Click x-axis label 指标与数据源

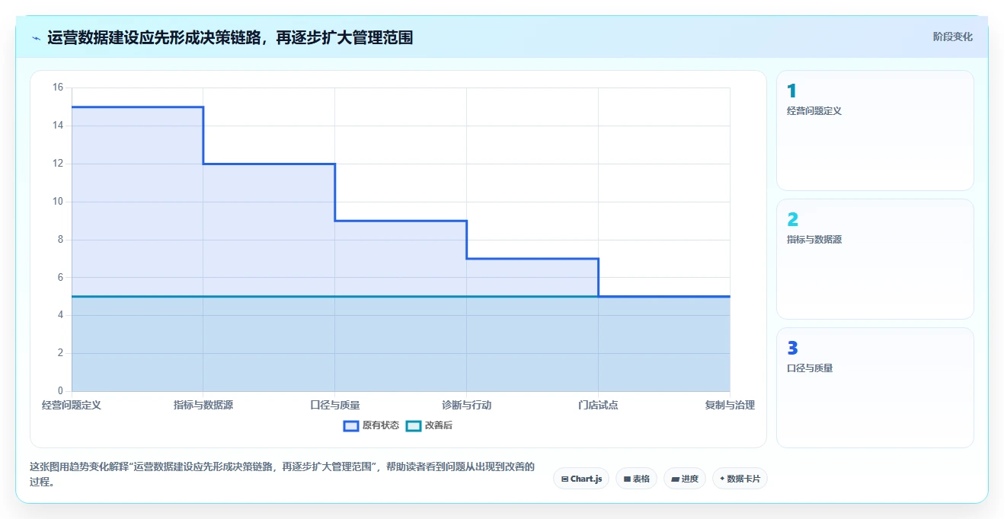pos(203,405)
